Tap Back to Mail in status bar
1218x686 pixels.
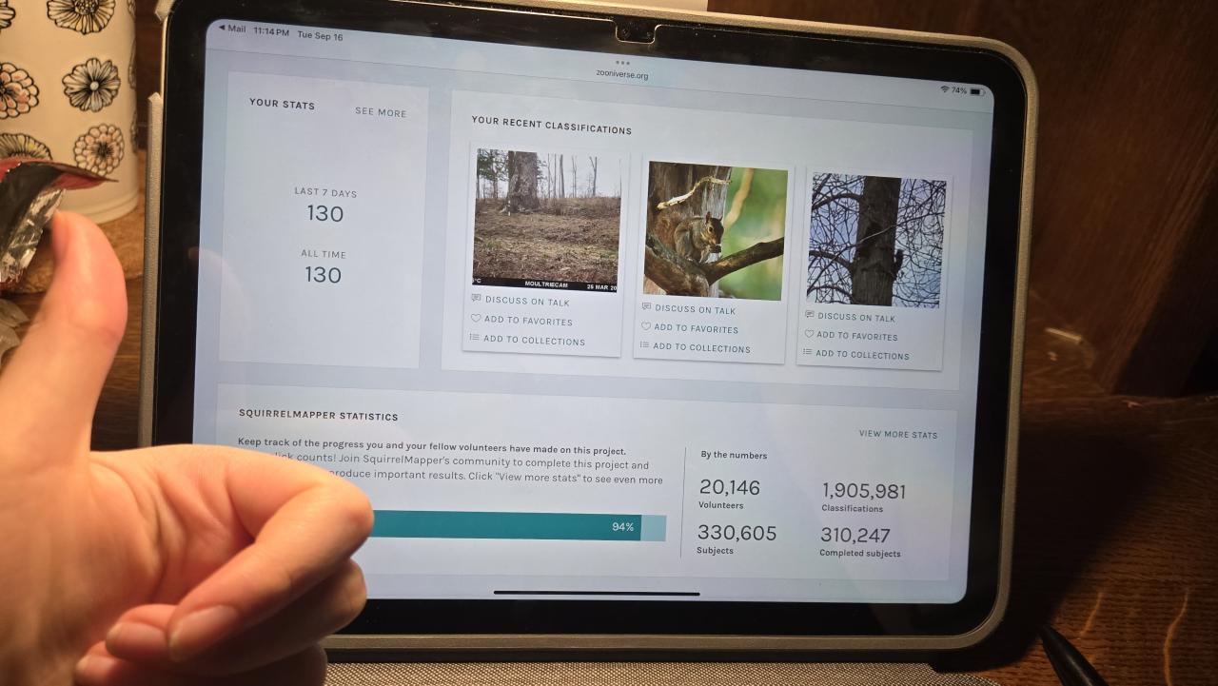pyautogui.click(x=232, y=29)
